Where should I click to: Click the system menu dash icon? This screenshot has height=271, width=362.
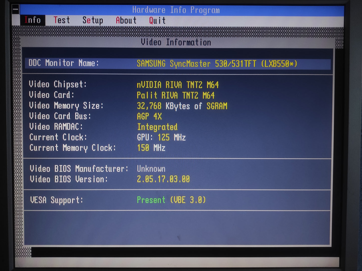pos(15,9)
